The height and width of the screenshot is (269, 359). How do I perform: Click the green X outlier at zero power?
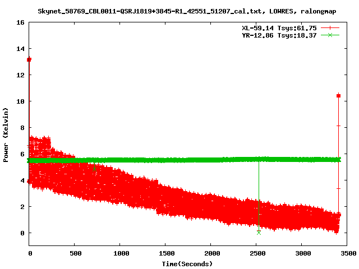pos(259,233)
